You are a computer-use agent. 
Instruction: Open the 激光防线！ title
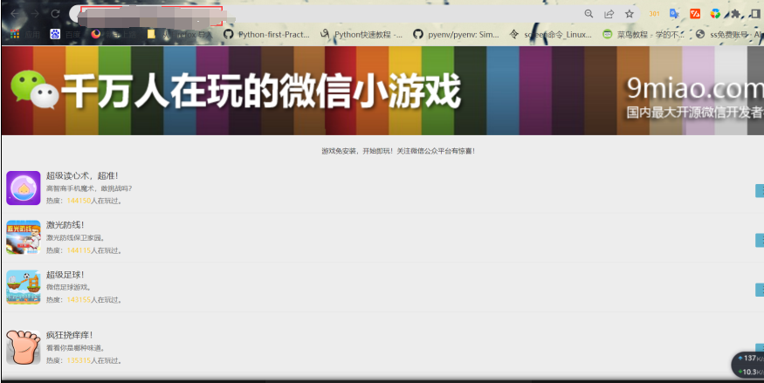click(65, 225)
